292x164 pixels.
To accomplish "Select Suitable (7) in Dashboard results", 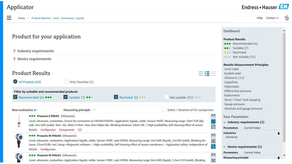I will (x=240, y=48).
